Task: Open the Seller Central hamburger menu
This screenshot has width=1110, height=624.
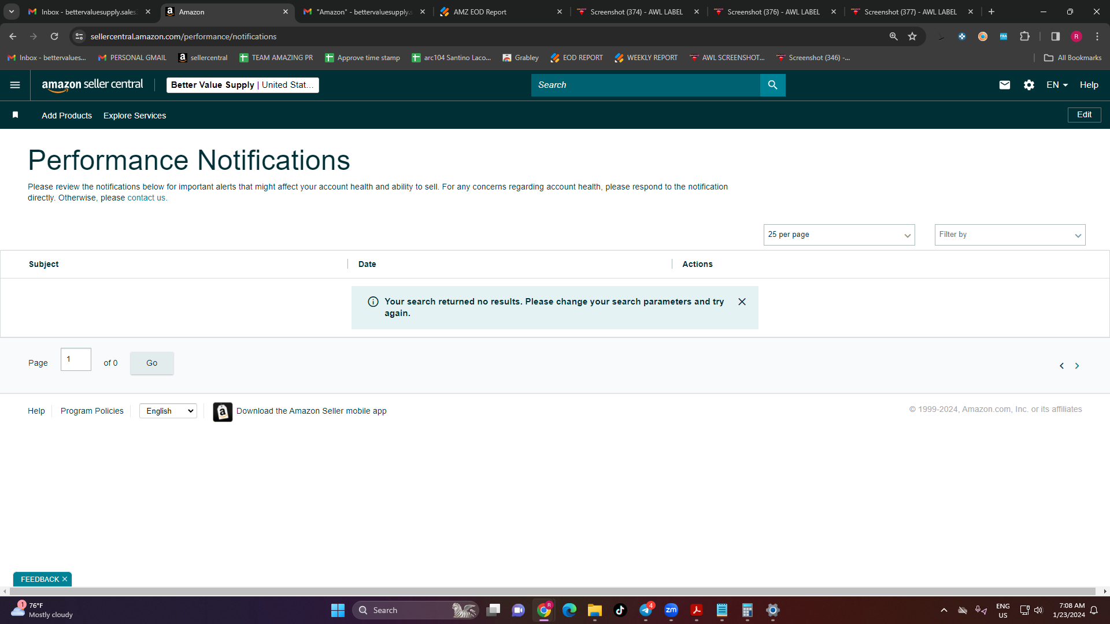Action: tap(15, 85)
